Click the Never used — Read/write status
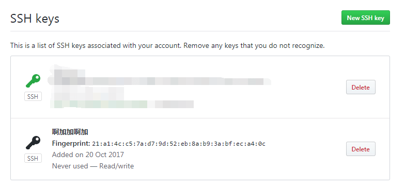 coord(93,166)
